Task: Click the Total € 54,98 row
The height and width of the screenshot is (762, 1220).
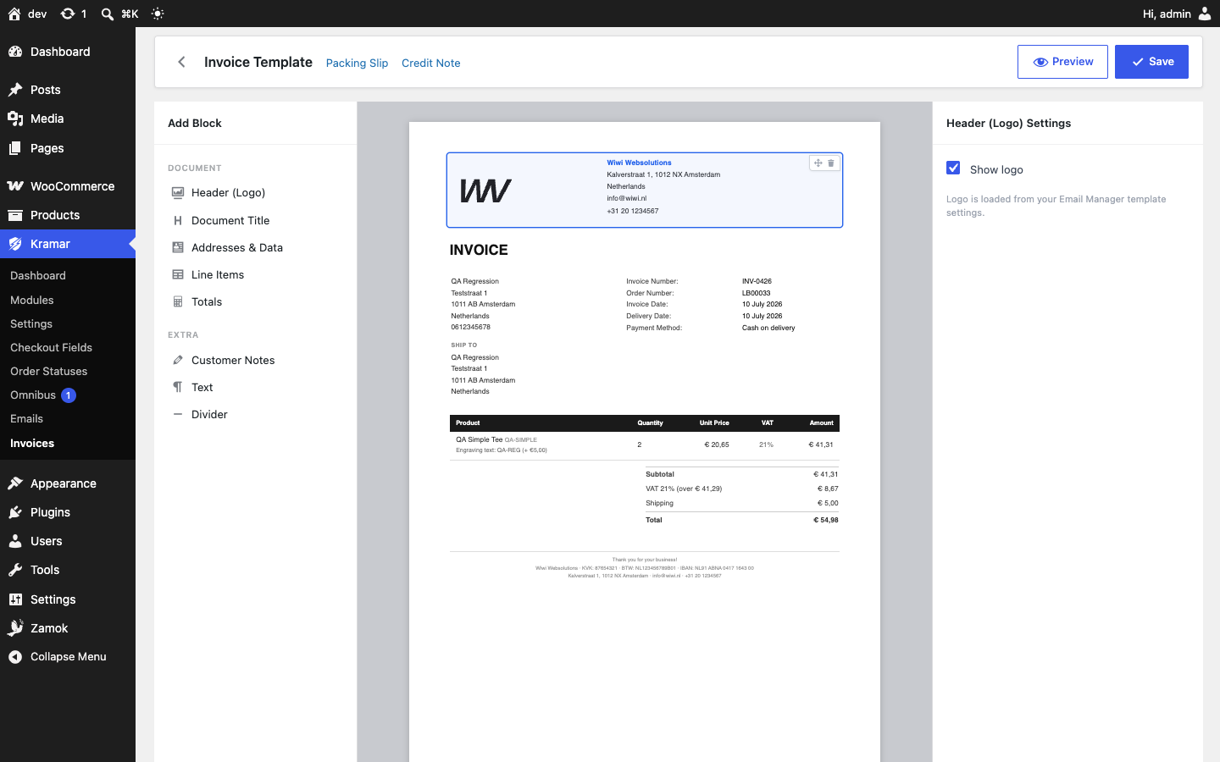Action: coord(742,520)
